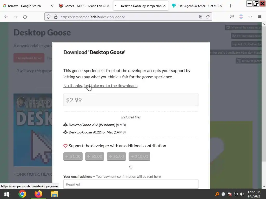The image size is (266, 199).
Task: Click the volume speaker tray icon
Action: 242,194
